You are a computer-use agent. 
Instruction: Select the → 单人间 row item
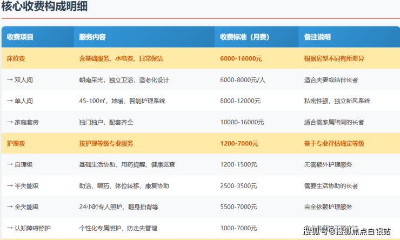pos(22,101)
